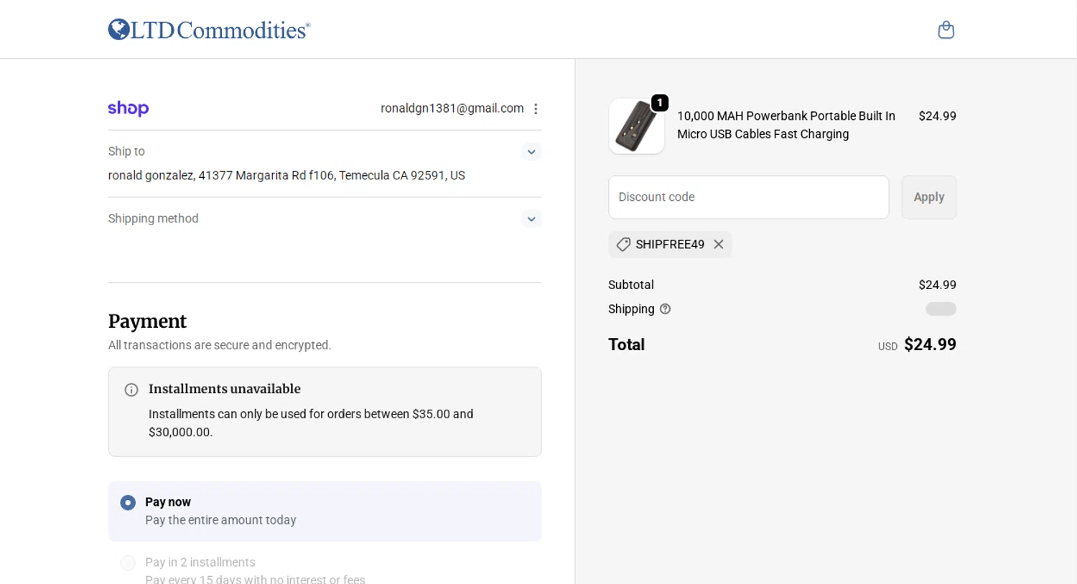The image size is (1077, 584).
Task: Select the Pay now radio button
Action: point(128,503)
